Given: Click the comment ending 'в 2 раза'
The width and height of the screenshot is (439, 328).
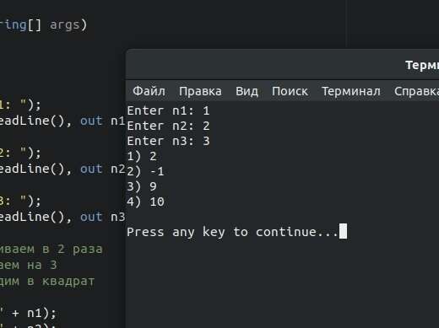Looking at the screenshot, I should [51, 250].
